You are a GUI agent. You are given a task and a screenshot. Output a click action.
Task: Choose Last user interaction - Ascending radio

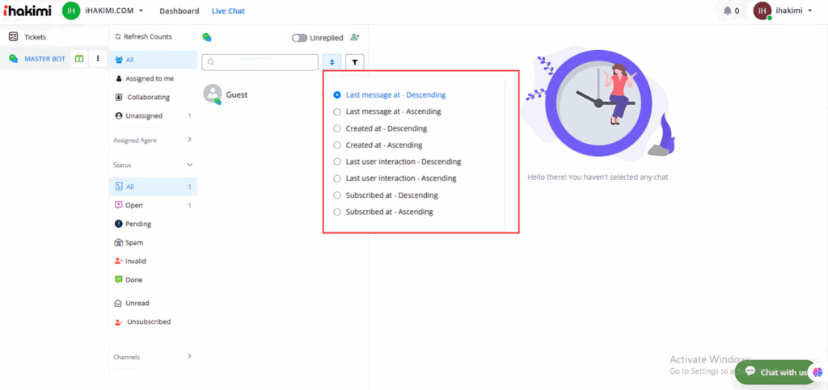(337, 178)
